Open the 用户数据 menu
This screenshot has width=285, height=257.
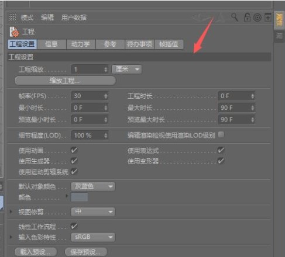click(x=74, y=18)
